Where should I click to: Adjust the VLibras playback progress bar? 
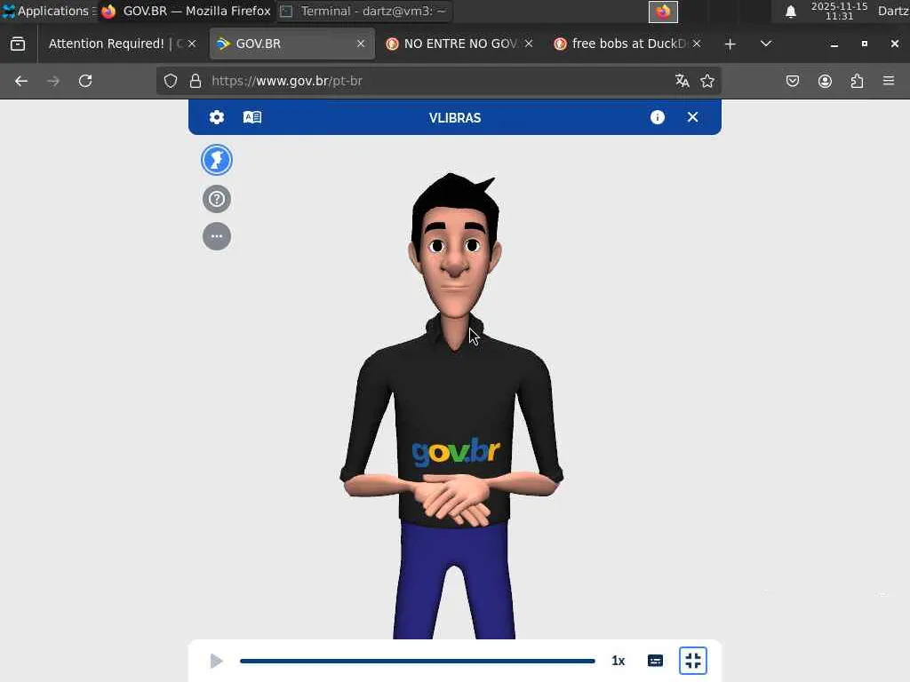click(418, 661)
